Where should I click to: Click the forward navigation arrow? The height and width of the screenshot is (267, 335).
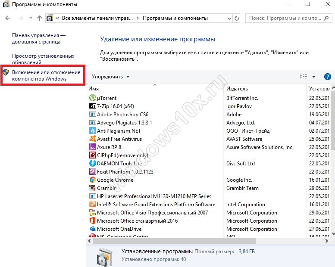[x=21, y=18]
